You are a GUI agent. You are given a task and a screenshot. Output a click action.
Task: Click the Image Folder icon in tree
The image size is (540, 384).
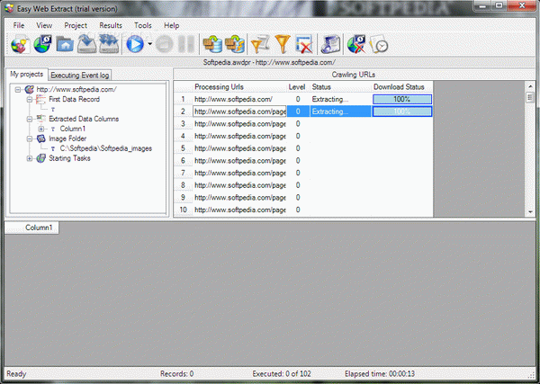click(x=40, y=138)
